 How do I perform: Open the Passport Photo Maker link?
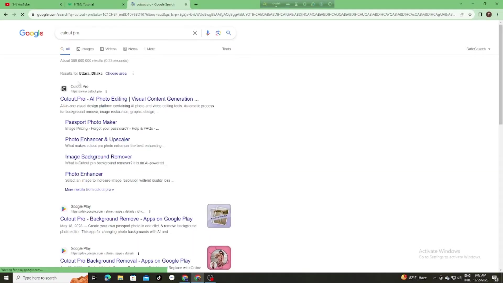tap(91, 122)
